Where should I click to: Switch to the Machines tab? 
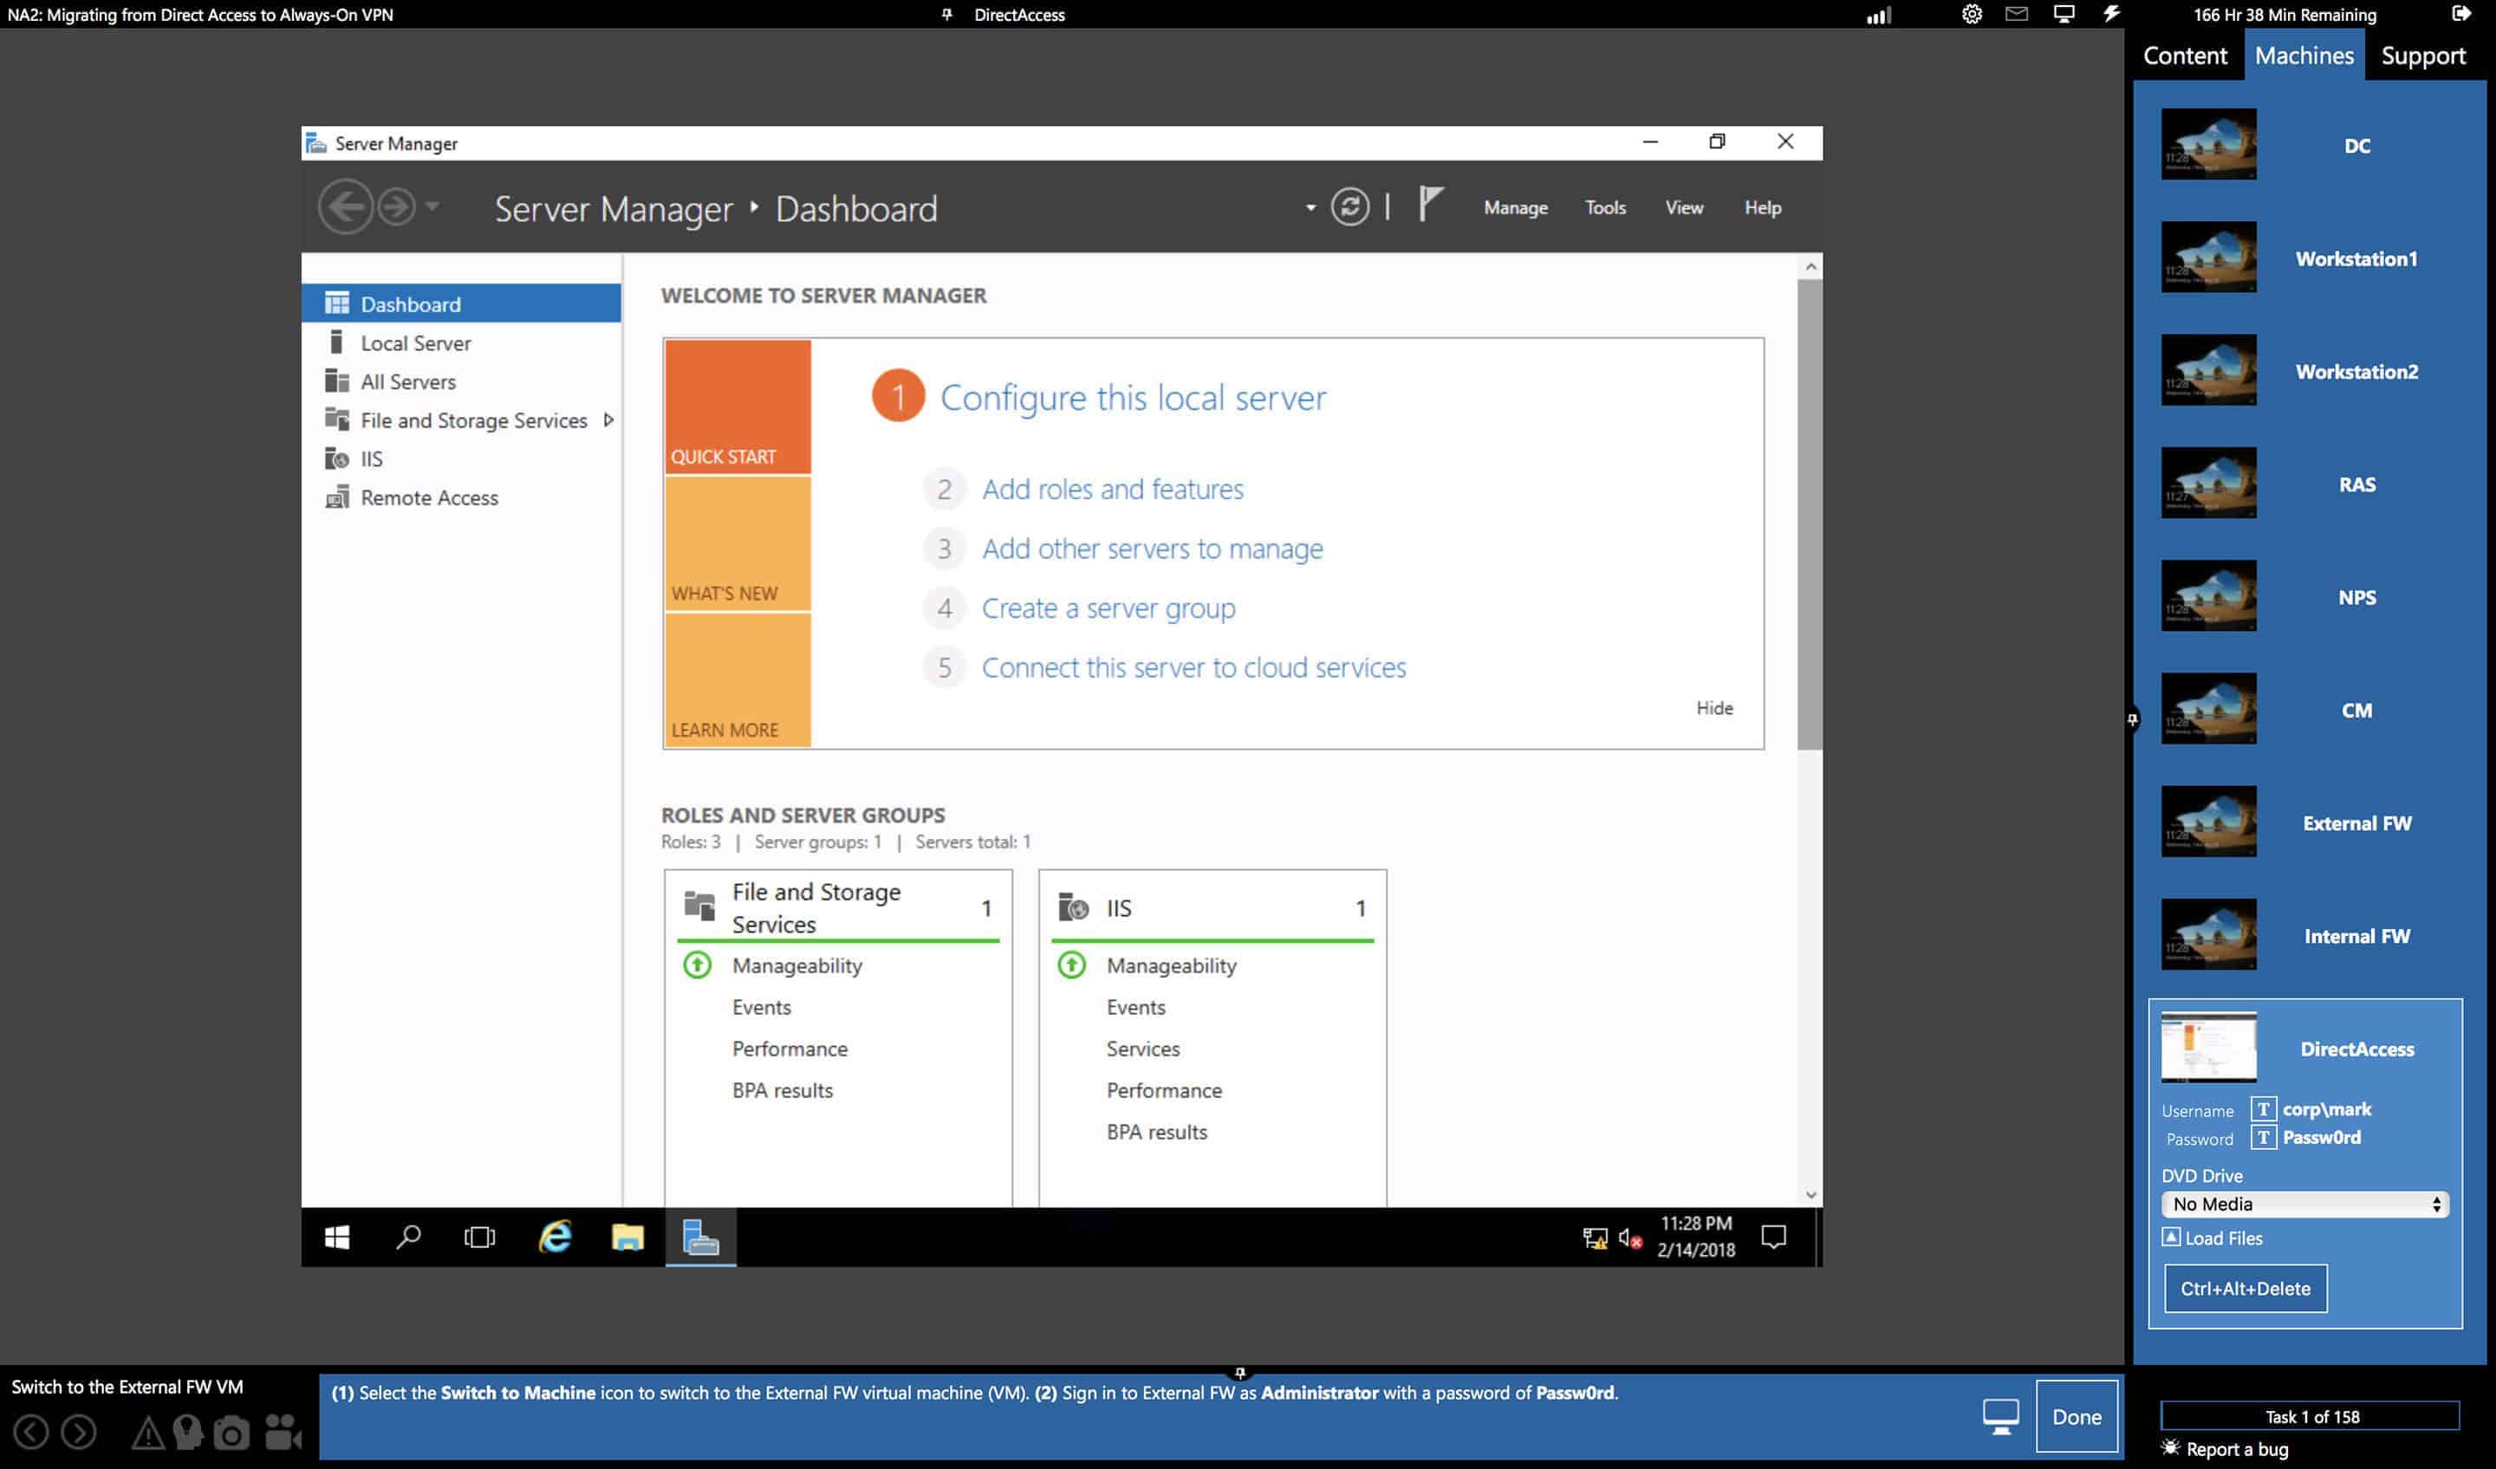pos(2304,55)
